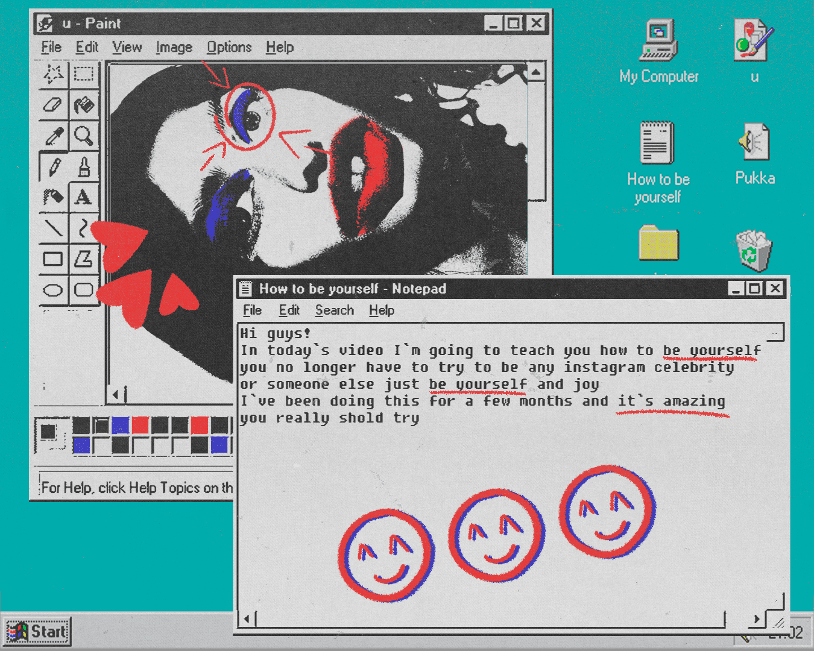Screen dimensions: 814x651
Task: Open the View menu in Paint
Action: [x=127, y=47]
